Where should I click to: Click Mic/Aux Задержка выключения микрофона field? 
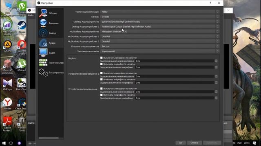point(175,61)
